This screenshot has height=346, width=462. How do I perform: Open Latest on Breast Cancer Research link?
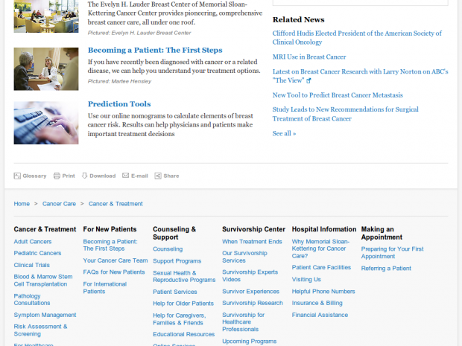click(361, 76)
